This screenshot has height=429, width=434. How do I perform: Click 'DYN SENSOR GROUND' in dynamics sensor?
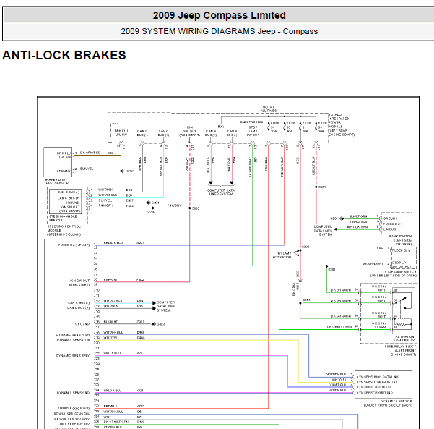tap(375, 393)
